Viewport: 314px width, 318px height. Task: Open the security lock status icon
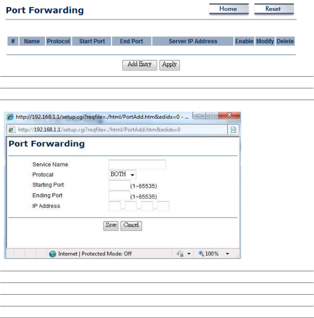180,254
